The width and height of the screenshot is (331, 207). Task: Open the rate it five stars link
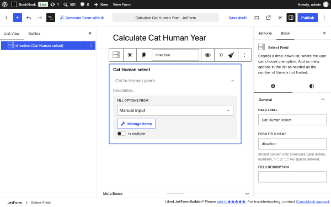point(231,201)
